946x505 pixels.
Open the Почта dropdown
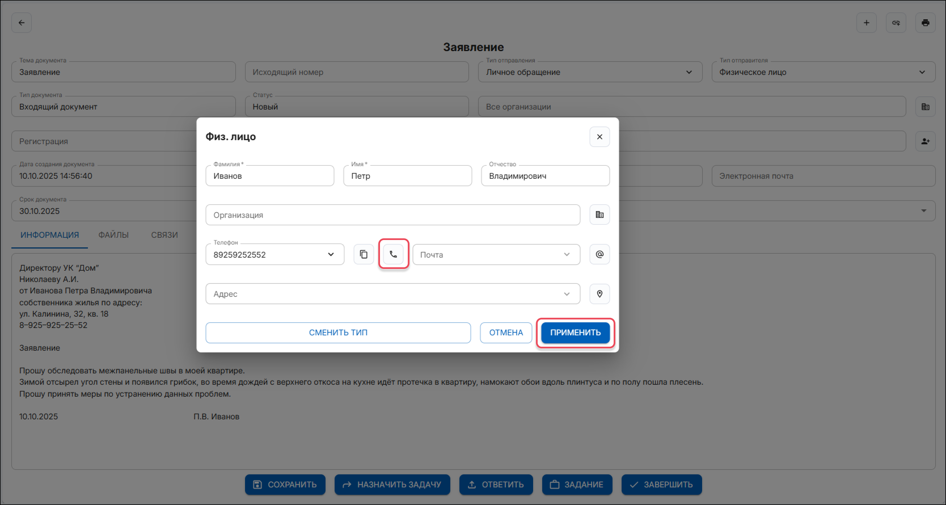[566, 254]
